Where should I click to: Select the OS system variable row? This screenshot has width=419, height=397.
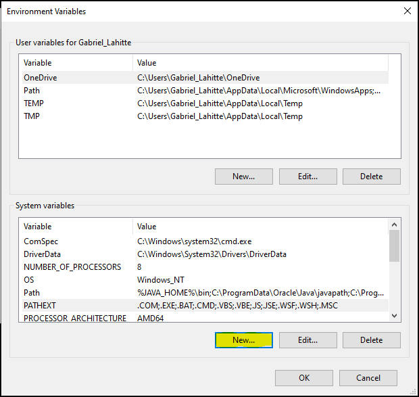click(x=29, y=280)
